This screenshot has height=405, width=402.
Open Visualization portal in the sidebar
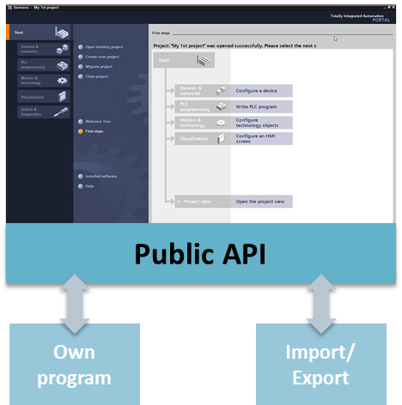[x=44, y=97]
